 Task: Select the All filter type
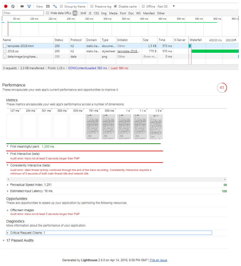tap(75, 13)
